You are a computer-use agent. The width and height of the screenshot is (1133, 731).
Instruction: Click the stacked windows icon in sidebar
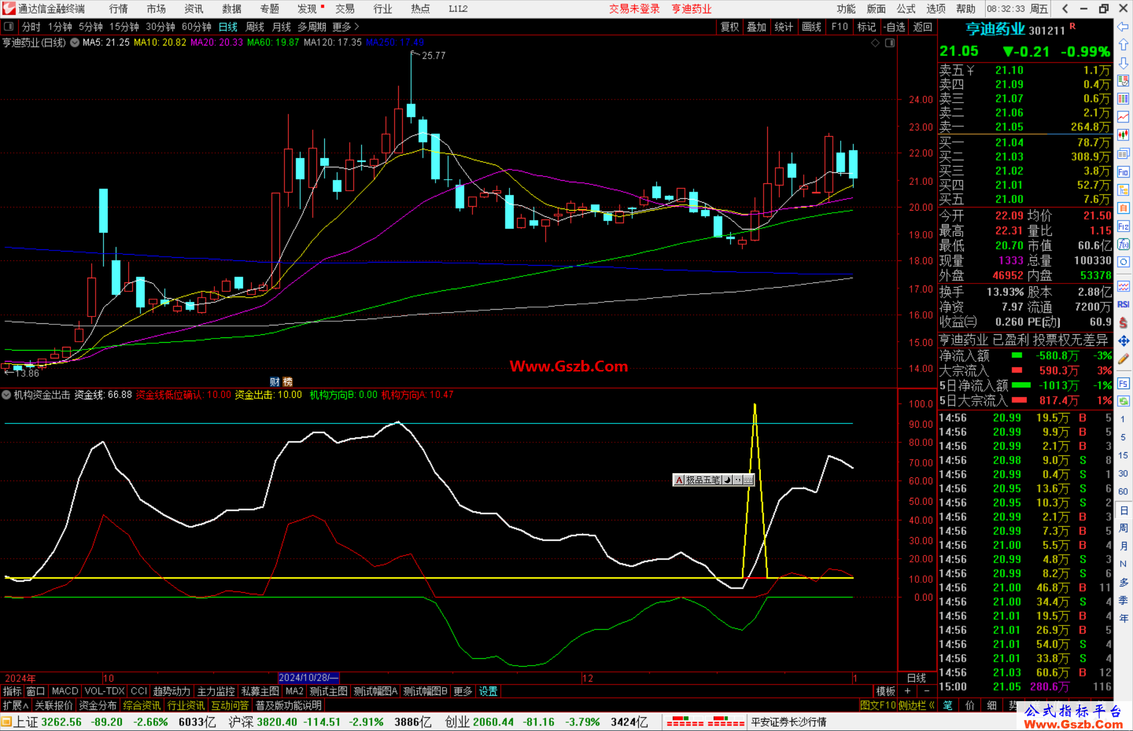tap(1123, 154)
